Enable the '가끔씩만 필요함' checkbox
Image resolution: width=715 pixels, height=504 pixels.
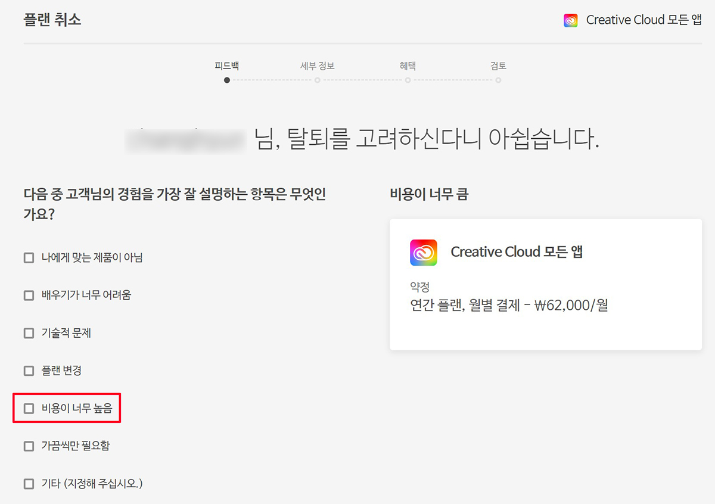(x=29, y=446)
